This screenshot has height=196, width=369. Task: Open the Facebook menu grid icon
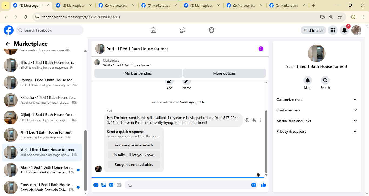[333, 30]
